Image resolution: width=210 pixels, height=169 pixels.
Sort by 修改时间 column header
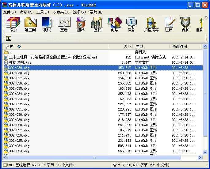pos(185,47)
